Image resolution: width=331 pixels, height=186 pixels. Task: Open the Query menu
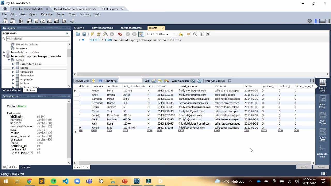point(33,14)
